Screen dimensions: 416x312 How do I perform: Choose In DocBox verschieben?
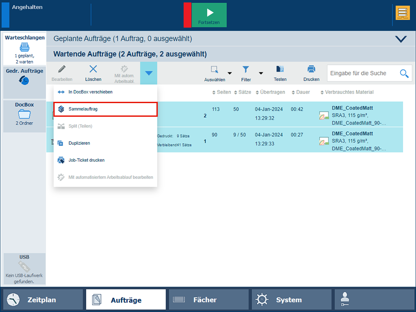click(x=105, y=92)
